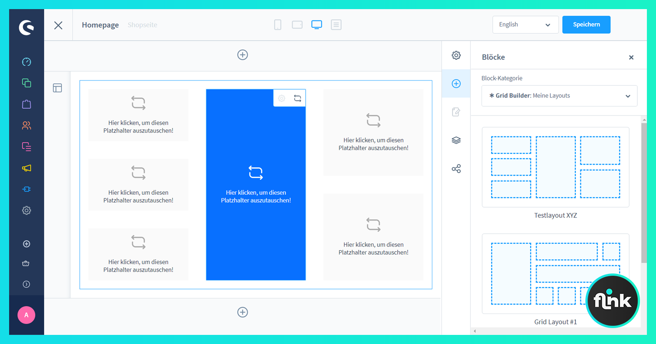Image resolution: width=656 pixels, height=344 pixels.
Task: Open the layers stack navigator icon
Action: pos(456,140)
